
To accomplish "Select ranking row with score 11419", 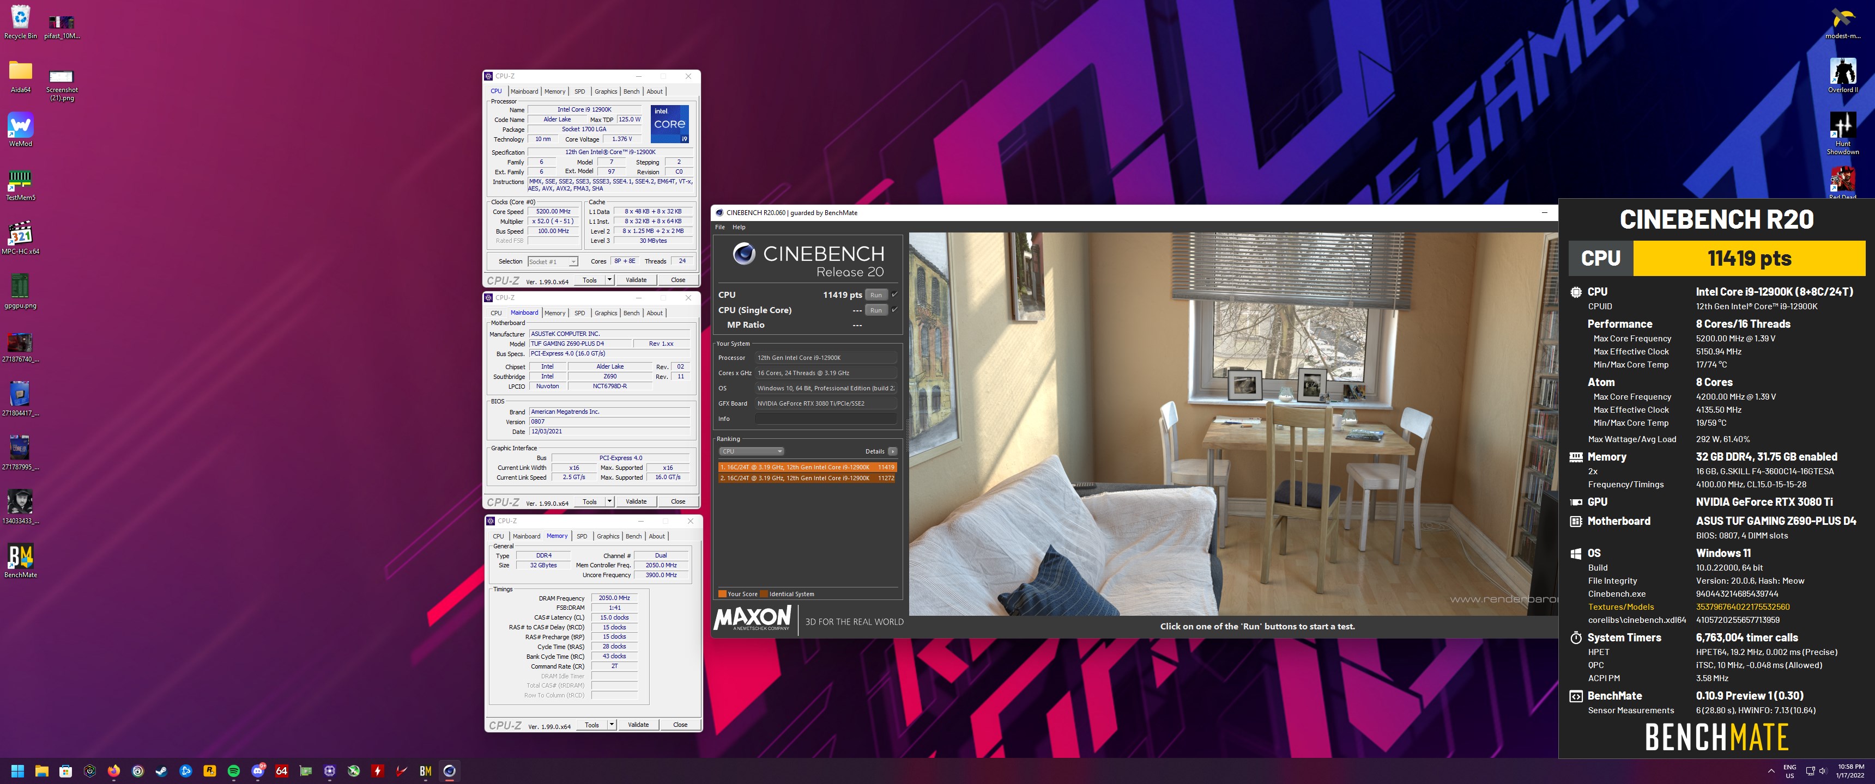I will click(x=807, y=468).
